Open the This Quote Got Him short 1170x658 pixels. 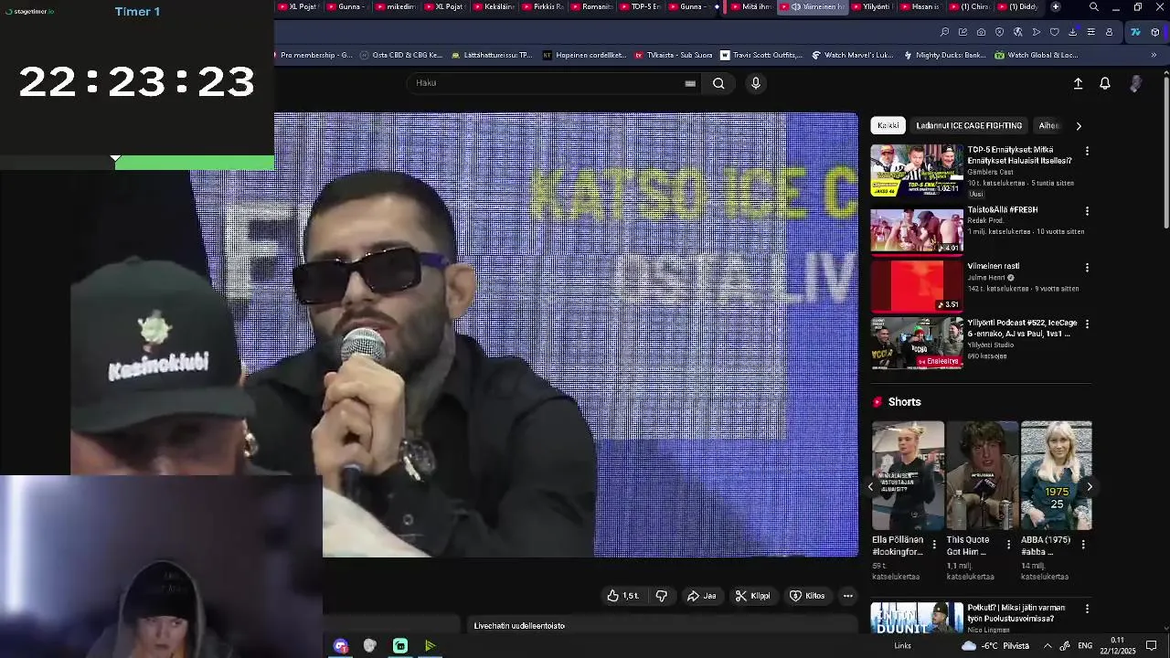(x=982, y=476)
